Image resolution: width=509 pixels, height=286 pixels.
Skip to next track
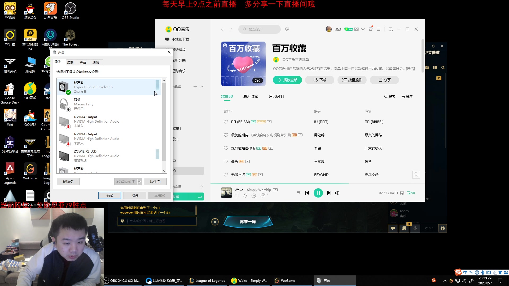[329, 193]
